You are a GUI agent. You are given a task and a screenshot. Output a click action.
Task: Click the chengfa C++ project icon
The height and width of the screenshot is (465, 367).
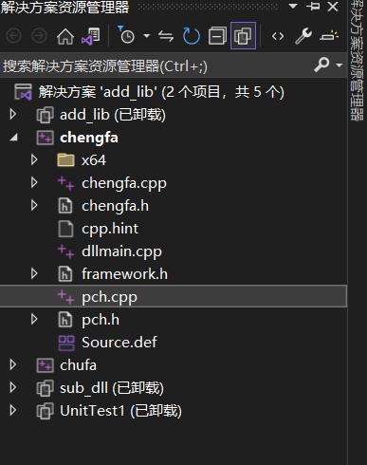(x=45, y=138)
